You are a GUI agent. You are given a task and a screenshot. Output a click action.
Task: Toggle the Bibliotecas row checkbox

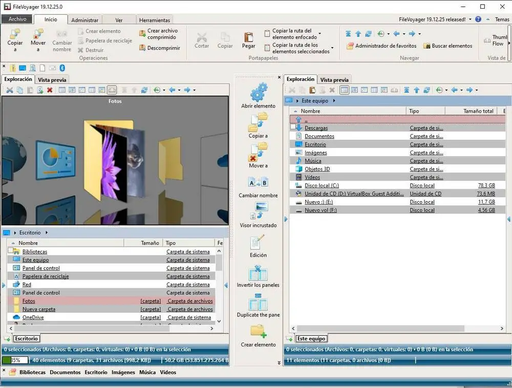tap(10, 250)
